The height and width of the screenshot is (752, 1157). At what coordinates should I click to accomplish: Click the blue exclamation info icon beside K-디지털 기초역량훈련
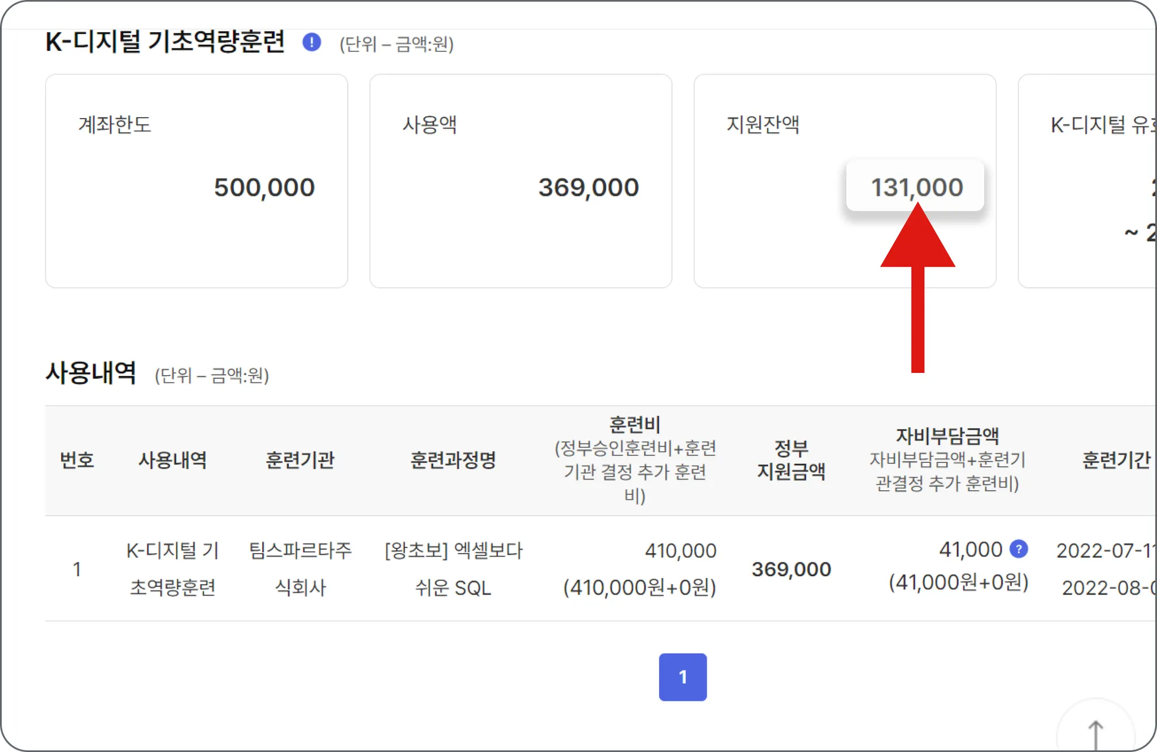pos(311,42)
